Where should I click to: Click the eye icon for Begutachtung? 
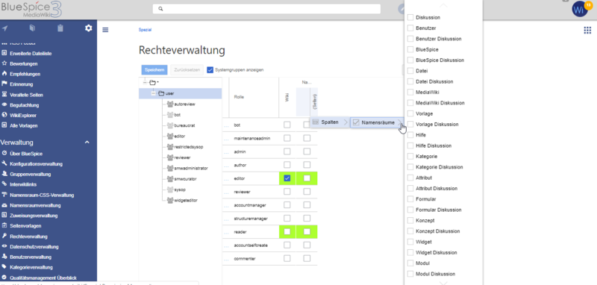pos(4,104)
